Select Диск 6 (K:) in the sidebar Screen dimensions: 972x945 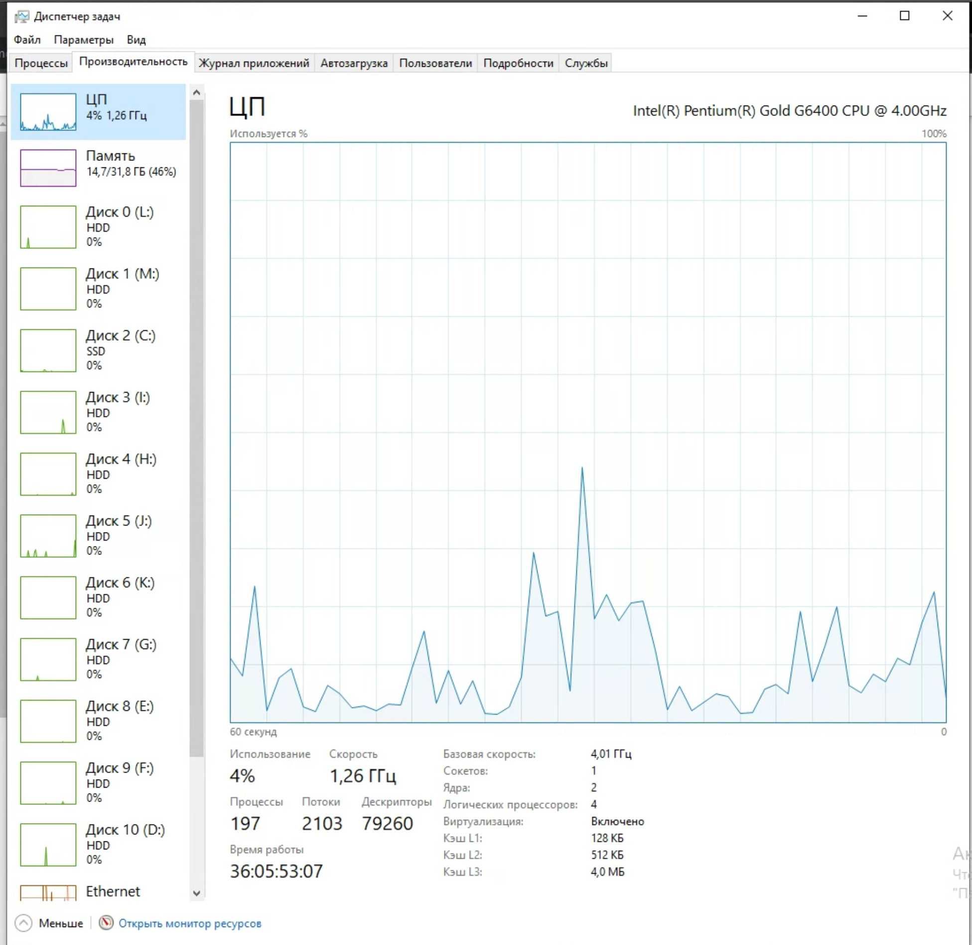pos(98,597)
